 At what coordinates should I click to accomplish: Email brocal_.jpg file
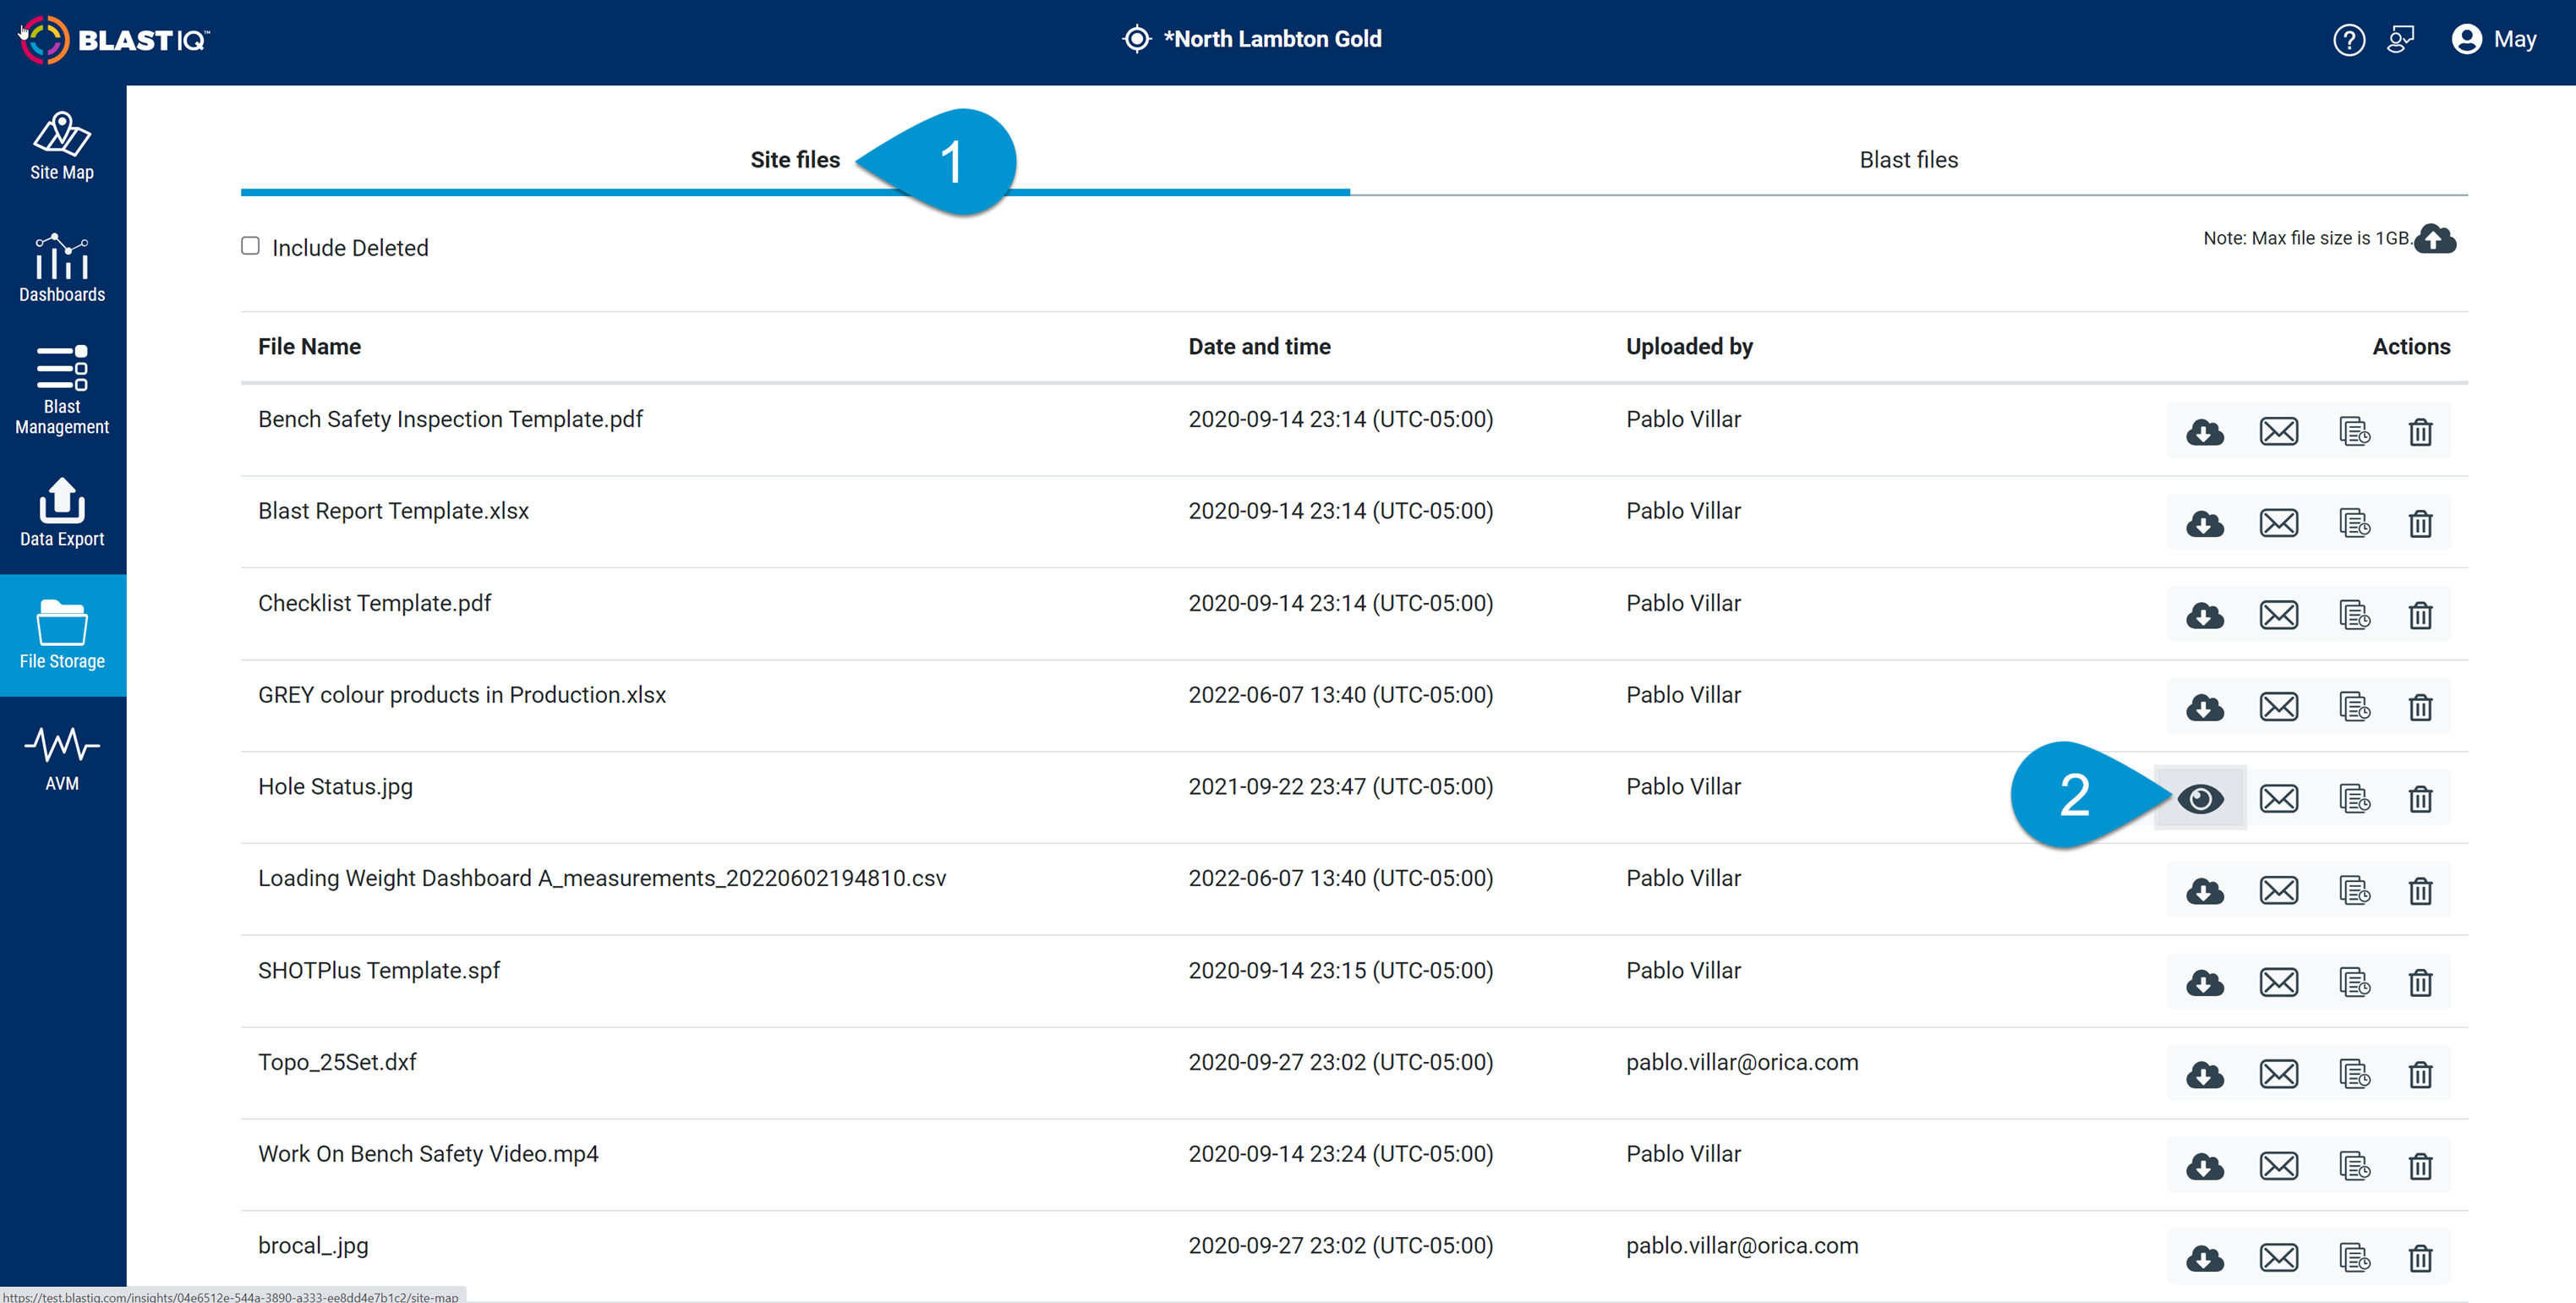tap(2278, 1258)
